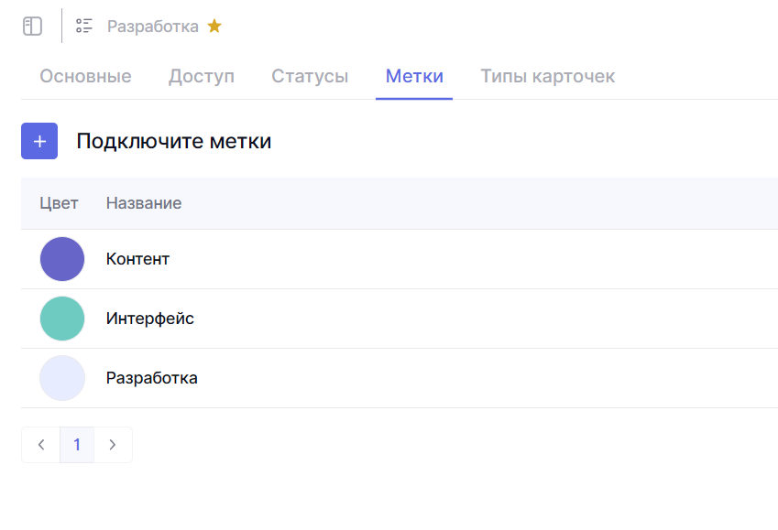Click the gold favorite star icon
The image size is (778, 530).
point(214,27)
